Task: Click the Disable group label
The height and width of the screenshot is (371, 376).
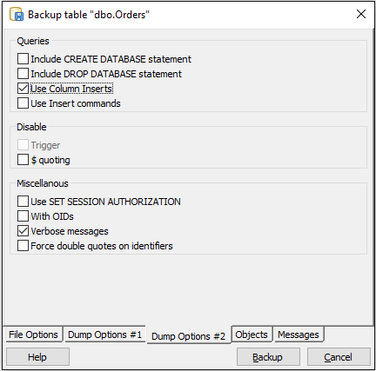Action: tap(31, 127)
